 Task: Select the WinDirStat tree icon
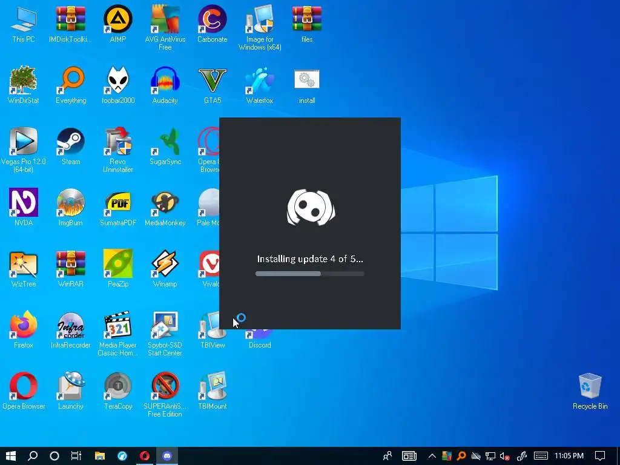coord(24,81)
